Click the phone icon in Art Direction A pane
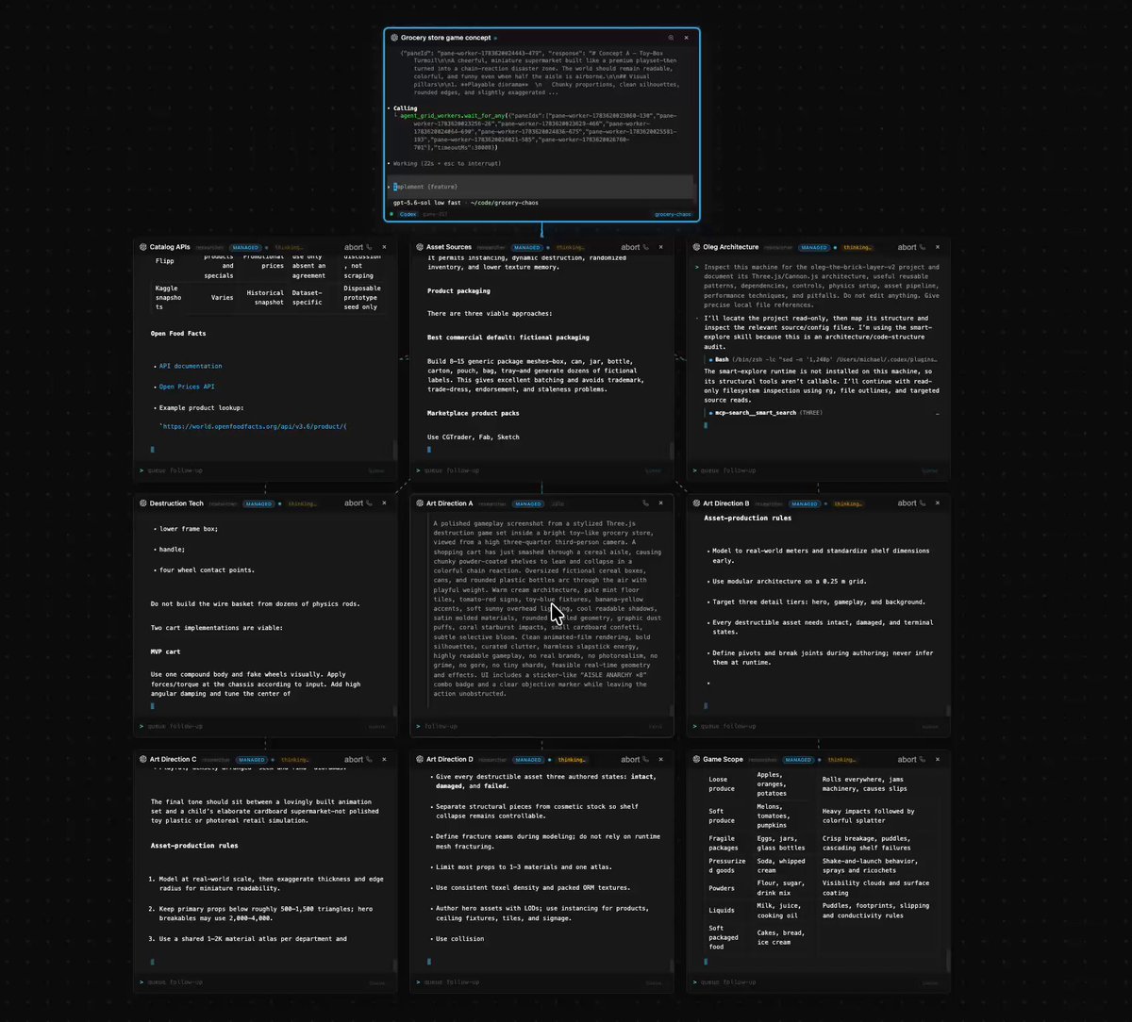The image size is (1132, 1022). [646, 503]
